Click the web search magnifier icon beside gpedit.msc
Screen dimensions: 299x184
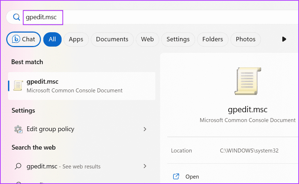click(x=18, y=166)
